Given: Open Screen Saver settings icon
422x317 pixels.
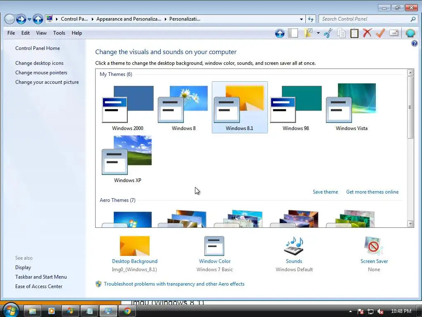Looking at the screenshot, I should pos(374,246).
